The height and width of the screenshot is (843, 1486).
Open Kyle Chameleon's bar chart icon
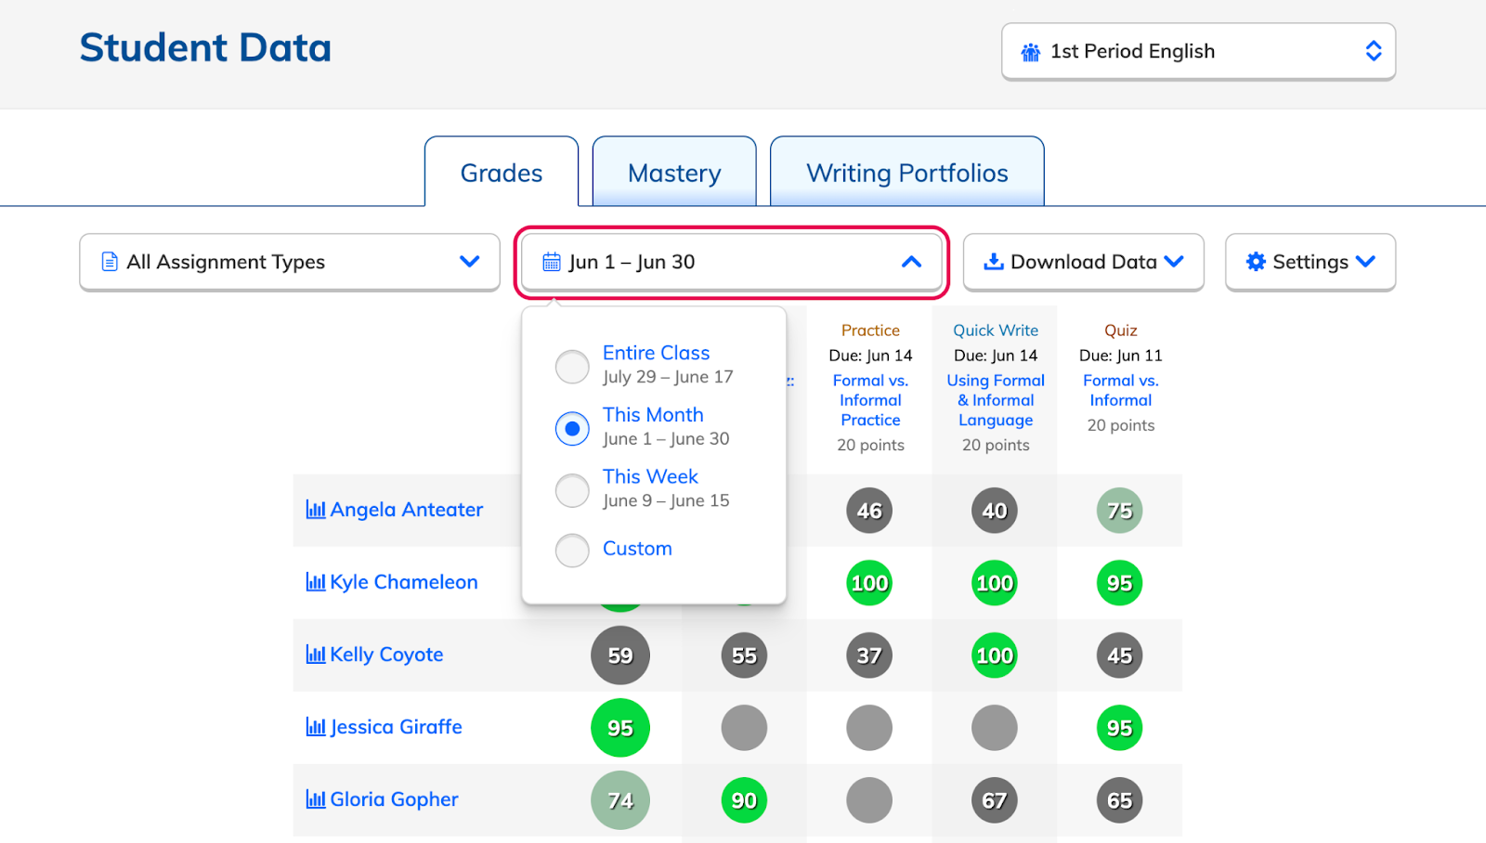click(316, 582)
